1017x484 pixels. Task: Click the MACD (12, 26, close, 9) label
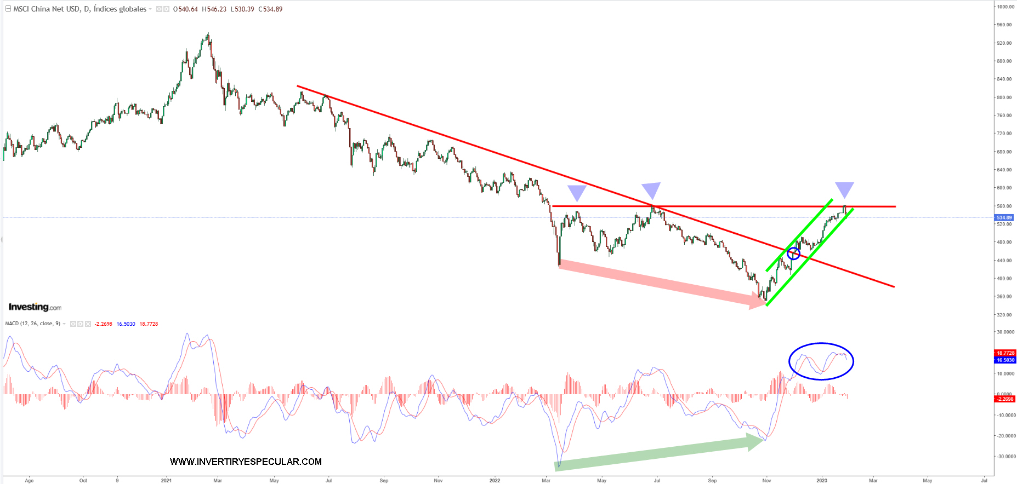(x=33, y=324)
